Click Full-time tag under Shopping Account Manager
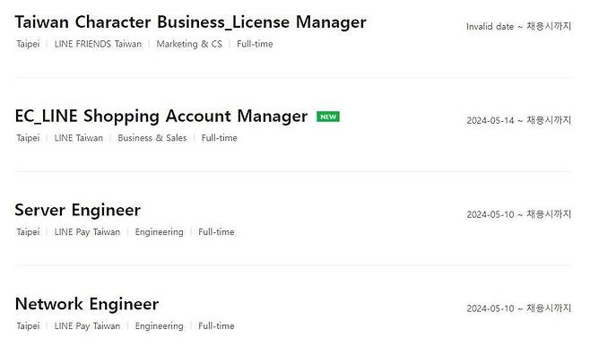 (x=220, y=138)
